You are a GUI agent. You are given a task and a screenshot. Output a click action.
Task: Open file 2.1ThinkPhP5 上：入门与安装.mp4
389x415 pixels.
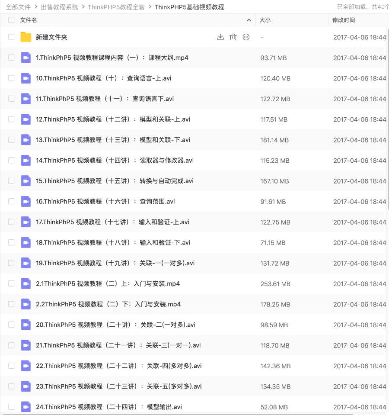pyautogui.click(x=108, y=284)
